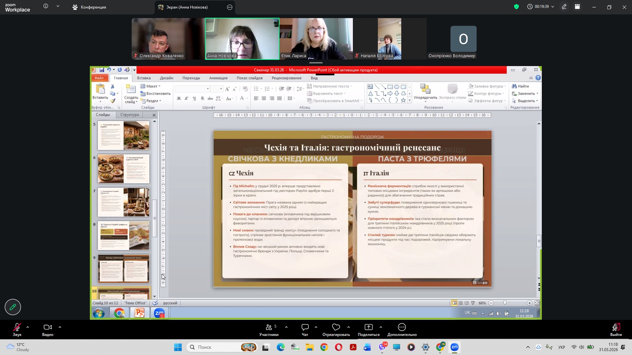Viewport: 632px width, 355px height.
Task: Expand the meeting timer dropdown
Action: pos(553,7)
